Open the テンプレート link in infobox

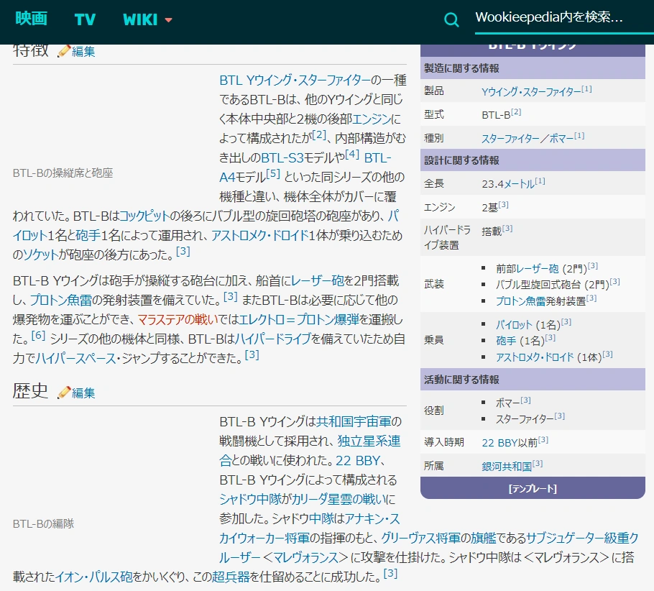[x=533, y=489]
